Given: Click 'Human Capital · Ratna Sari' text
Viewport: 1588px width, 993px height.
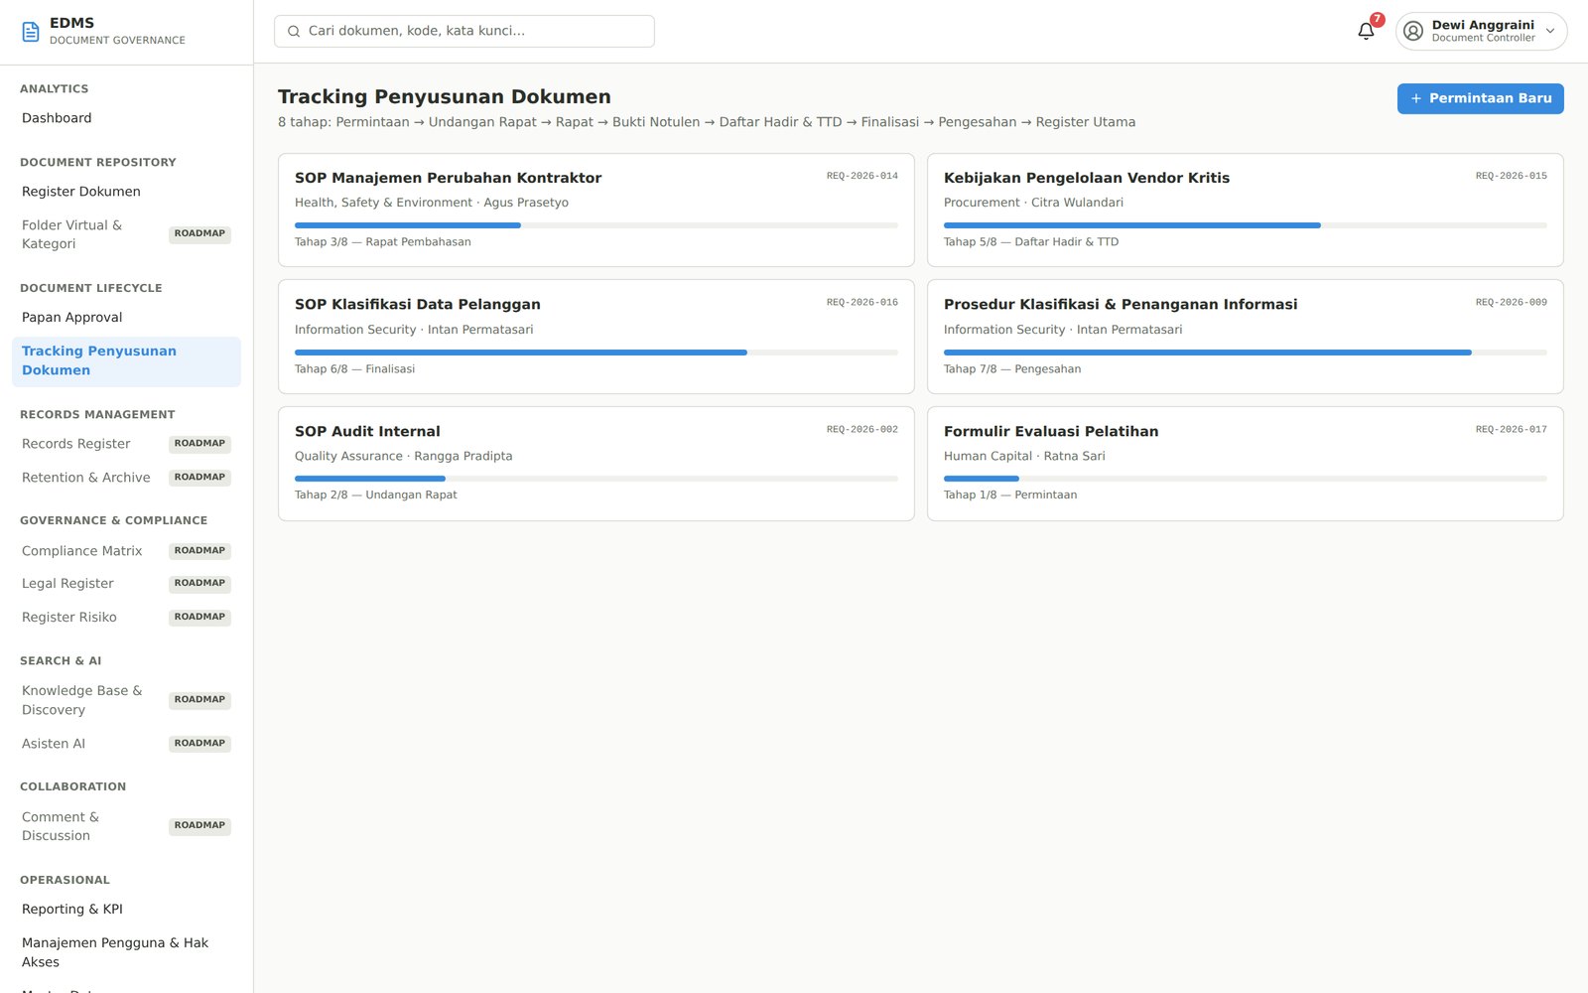Looking at the screenshot, I should (1024, 457).
